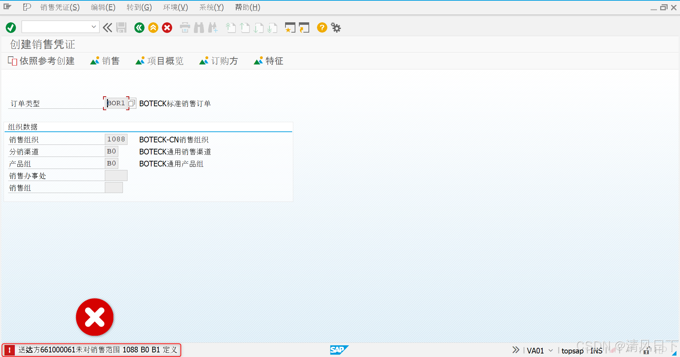The width and height of the screenshot is (680, 357).
Task: Click the BOTECK-CN销售组织 description text
Action: pos(174,140)
